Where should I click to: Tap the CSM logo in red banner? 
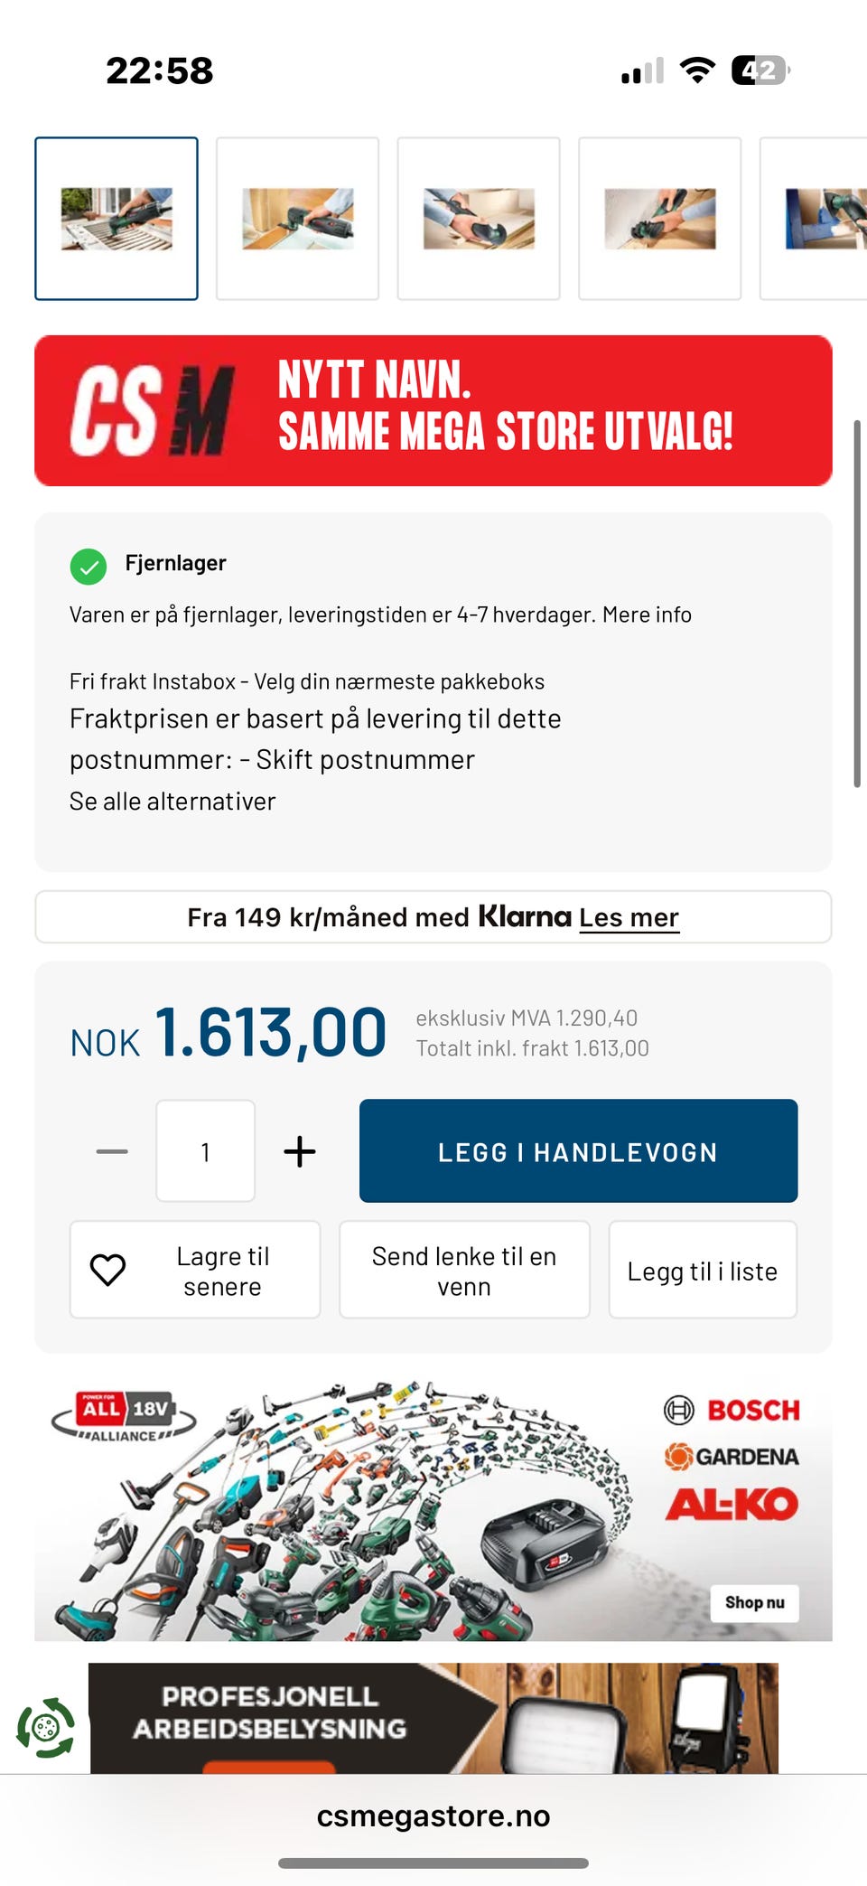(153, 411)
